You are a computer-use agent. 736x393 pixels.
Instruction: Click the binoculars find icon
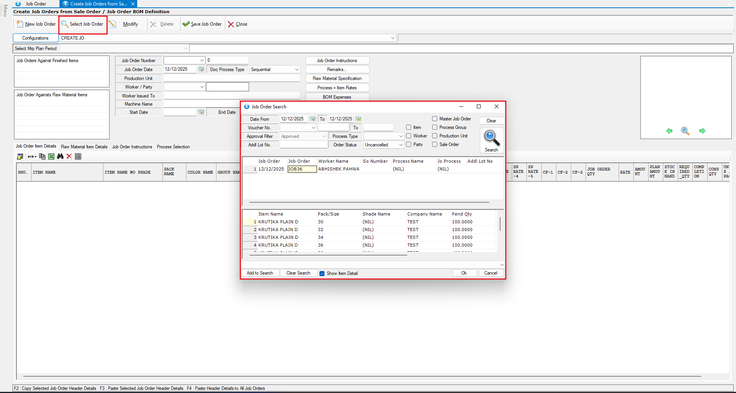pos(60,157)
